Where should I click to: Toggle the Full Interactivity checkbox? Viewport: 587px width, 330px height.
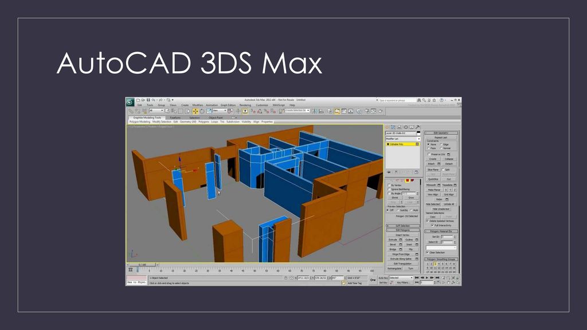coord(432,225)
